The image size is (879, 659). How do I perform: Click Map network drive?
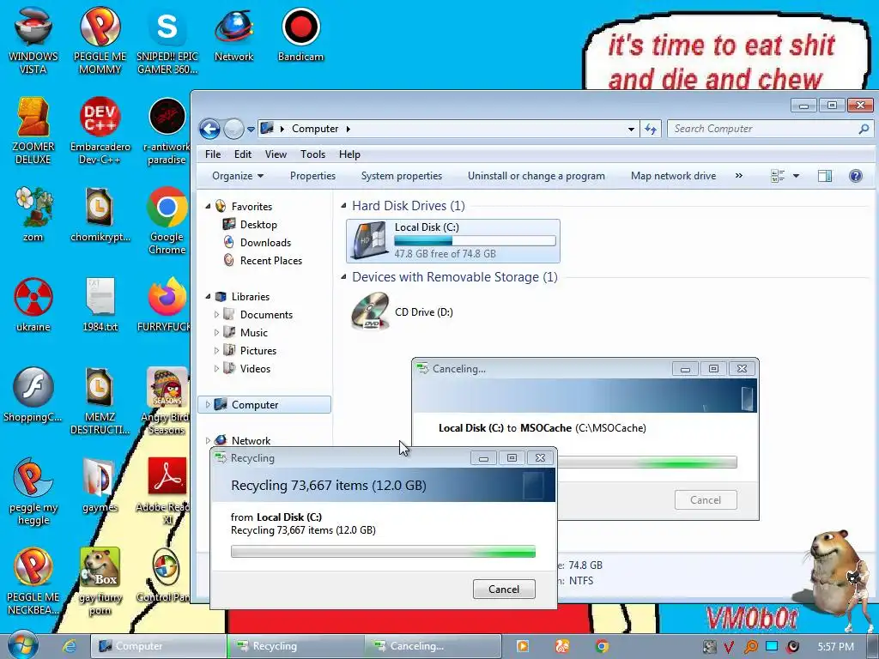(673, 176)
